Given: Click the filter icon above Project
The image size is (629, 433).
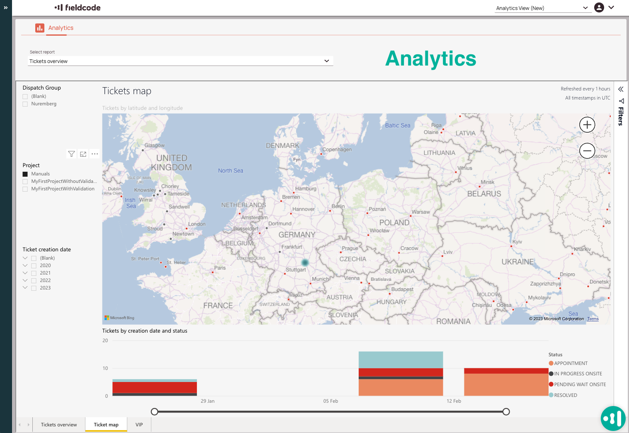Looking at the screenshot, I should pyautogui.click(x=71, y=154).
